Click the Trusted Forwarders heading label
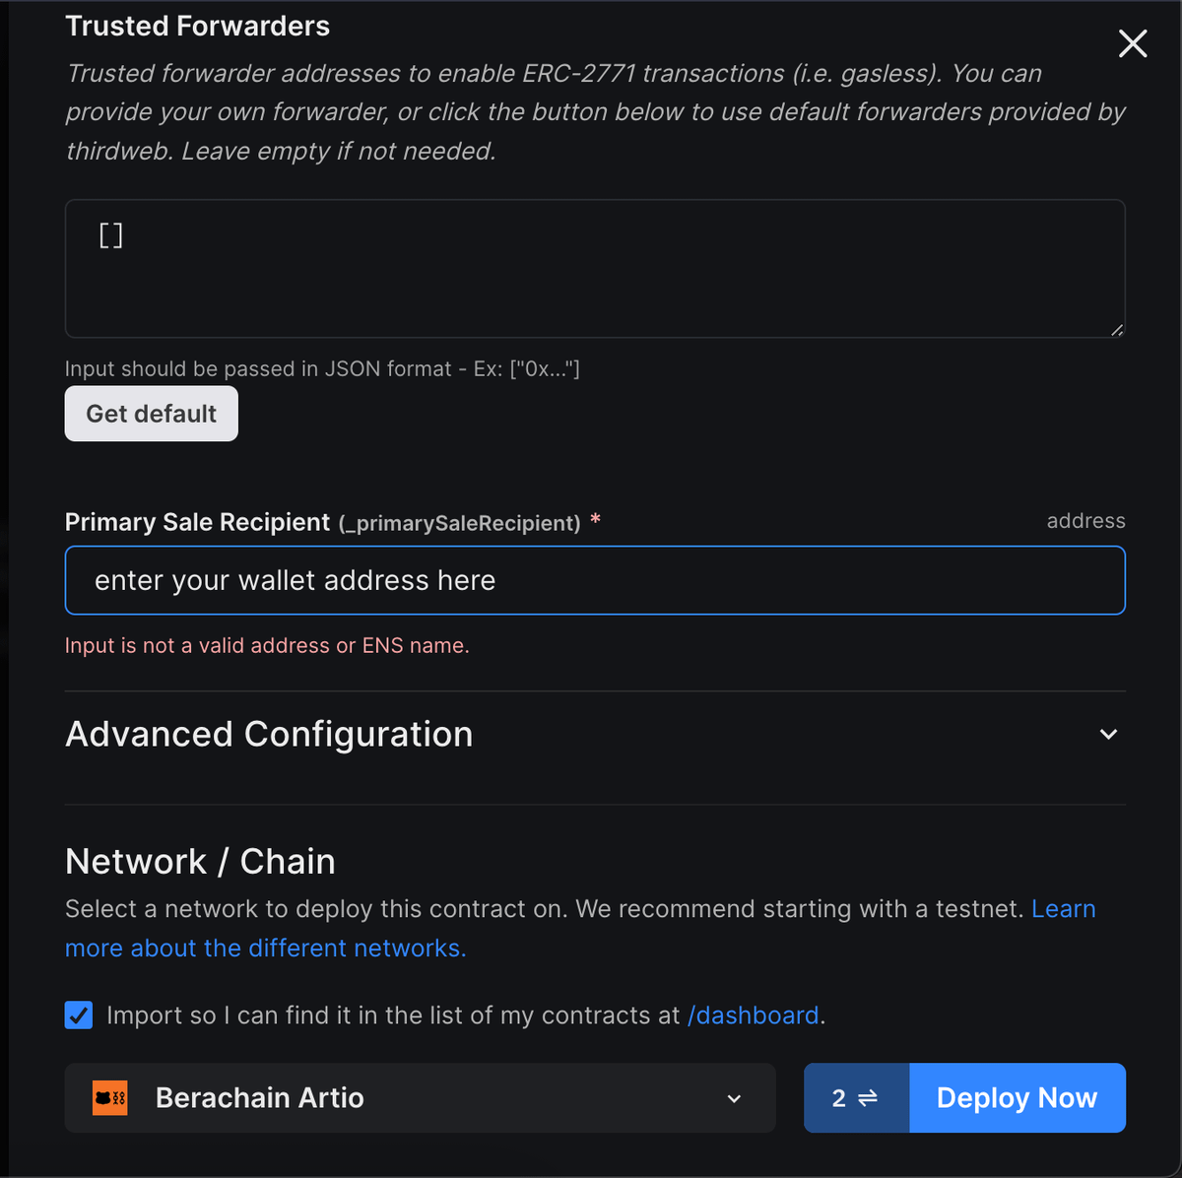Image resolution: width=1182 pixels, height=1178 pixels. [x=197, y=26]
